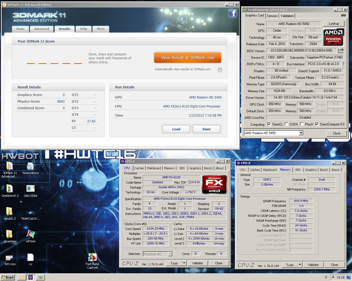352x281 pixels.
Task: Toggle automatically view results at 3DMark.com
Action: pyautogui.click(x=220, y=70)
